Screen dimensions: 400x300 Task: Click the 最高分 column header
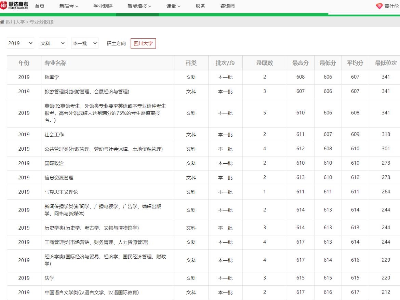point(301,63)
